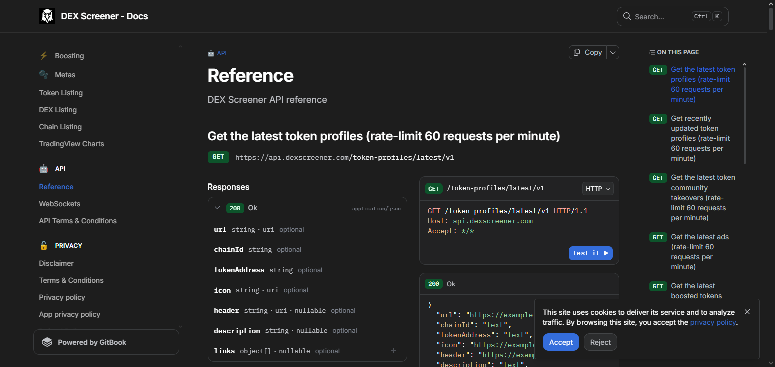775x367 pixels.
Task: Go to DEX Listing page
Action: point(58,110)
